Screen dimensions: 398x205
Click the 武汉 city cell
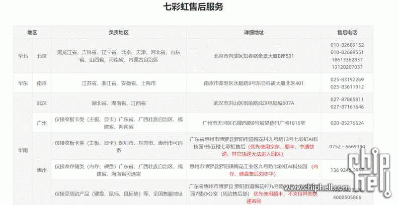point(42,103)
